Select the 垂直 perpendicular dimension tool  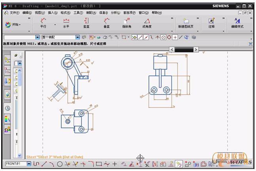(106, 23)
